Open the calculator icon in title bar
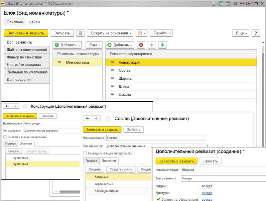Image resolution: width=266 pixels, height=201 pixels. tap(221, 3)
